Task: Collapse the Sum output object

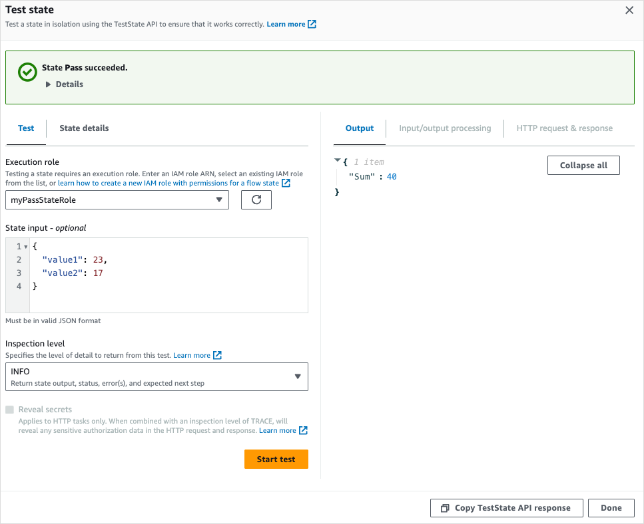Action: pyautogui.click(x=338, y=161)
